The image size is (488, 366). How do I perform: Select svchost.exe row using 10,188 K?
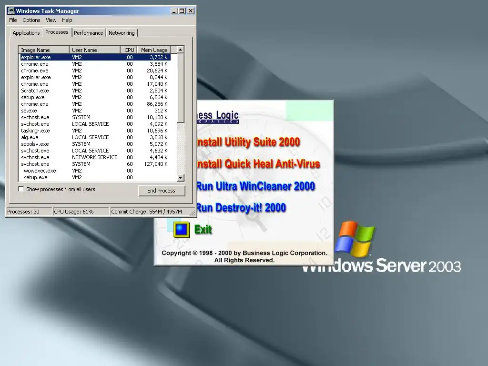(x=95, y=117)
